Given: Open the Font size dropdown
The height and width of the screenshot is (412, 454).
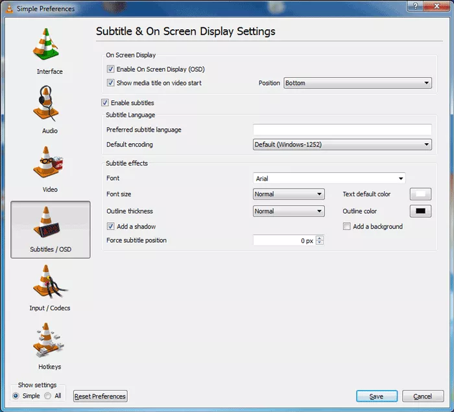Looking at the screenshot, I should tap(289, 194).
